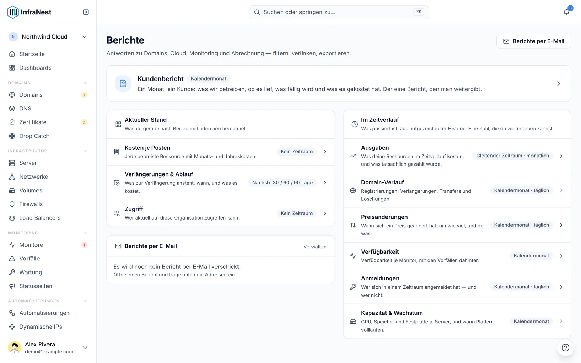Open the help question-mark button

(x=566, y=348)
